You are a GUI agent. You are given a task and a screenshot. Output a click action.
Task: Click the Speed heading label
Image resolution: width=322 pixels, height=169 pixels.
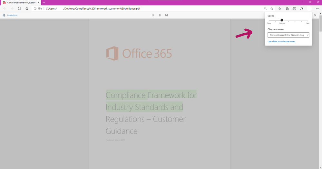271,16
